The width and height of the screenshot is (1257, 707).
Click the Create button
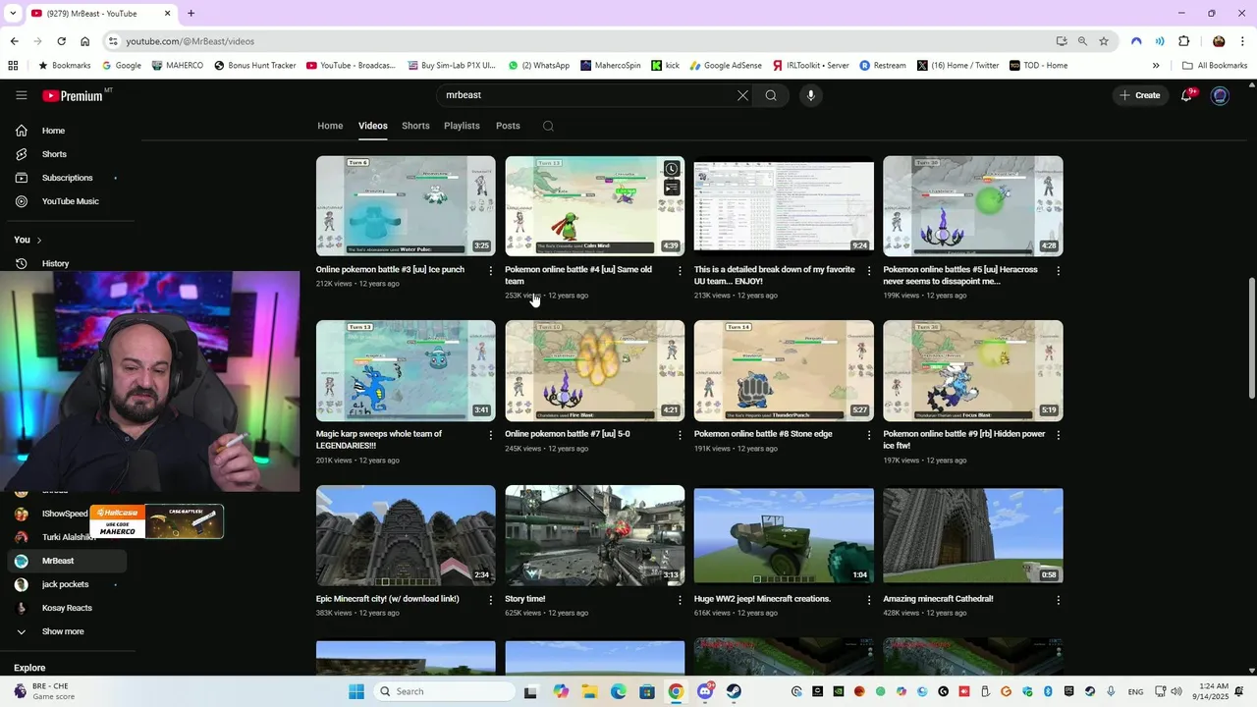pos(1140,95)
